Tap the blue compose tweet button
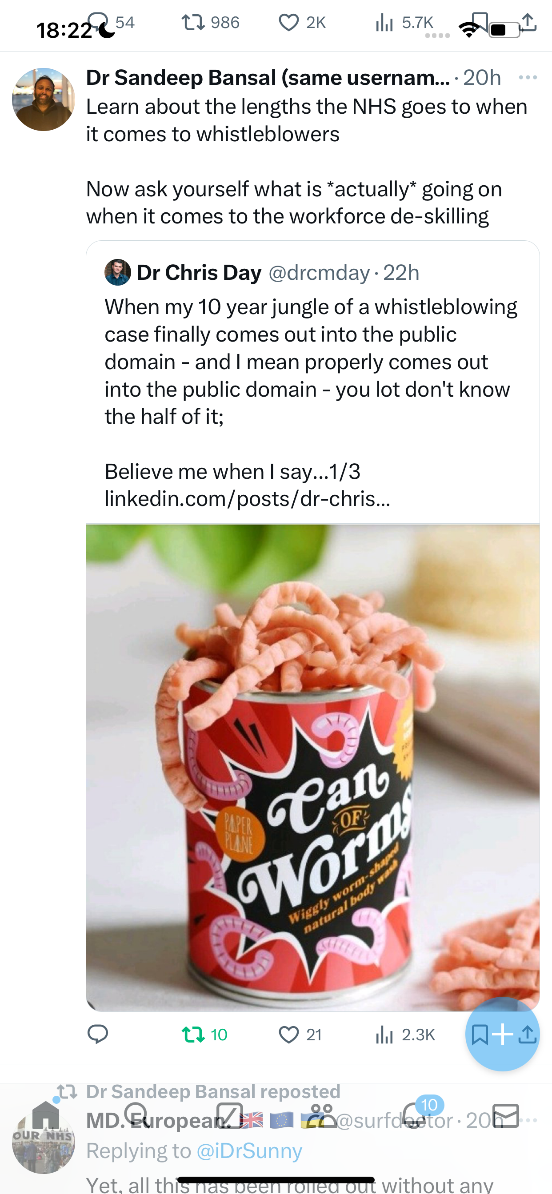Viewport: 552px width, 1194px height. tap(502, 1034)
